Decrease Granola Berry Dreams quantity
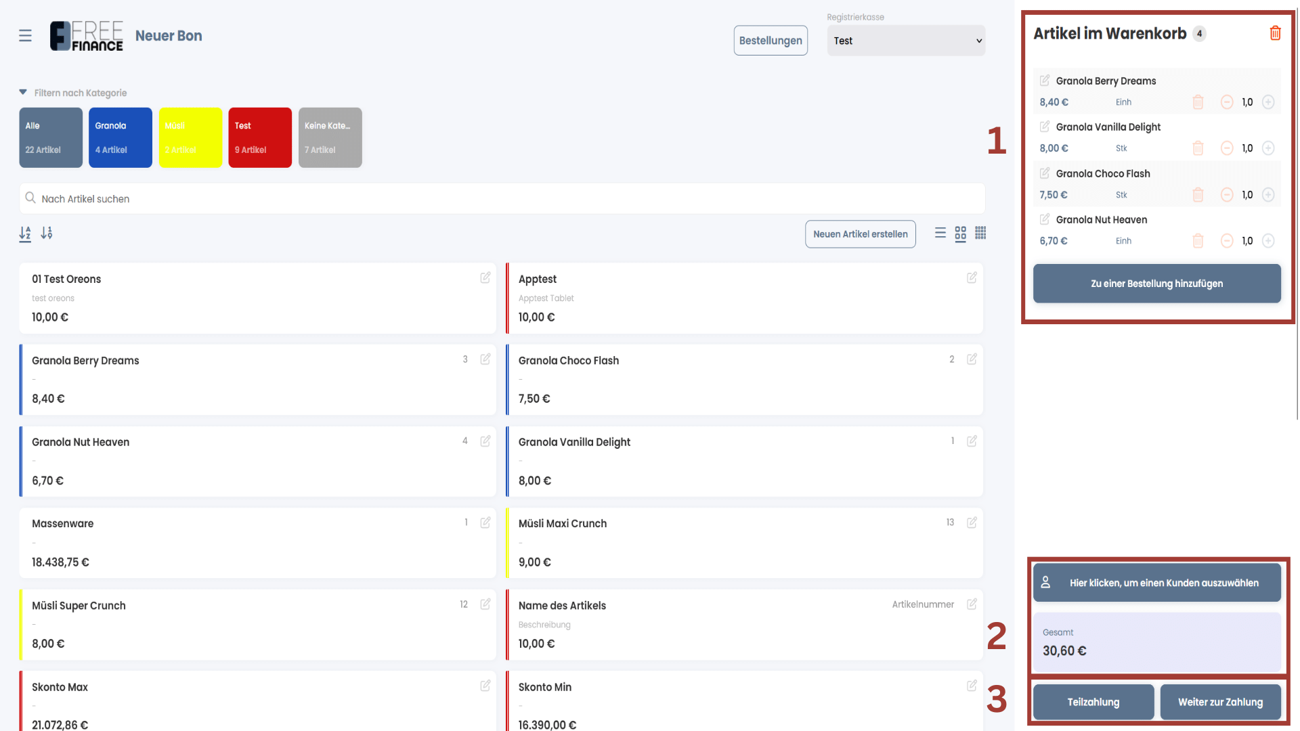 pyautogui.click(x=1227, y=102)
